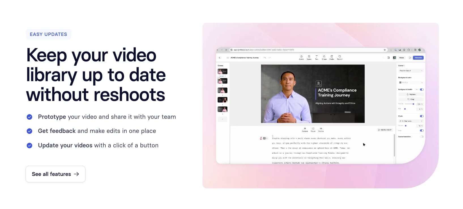Click the blue Generate button

point(418,58)
